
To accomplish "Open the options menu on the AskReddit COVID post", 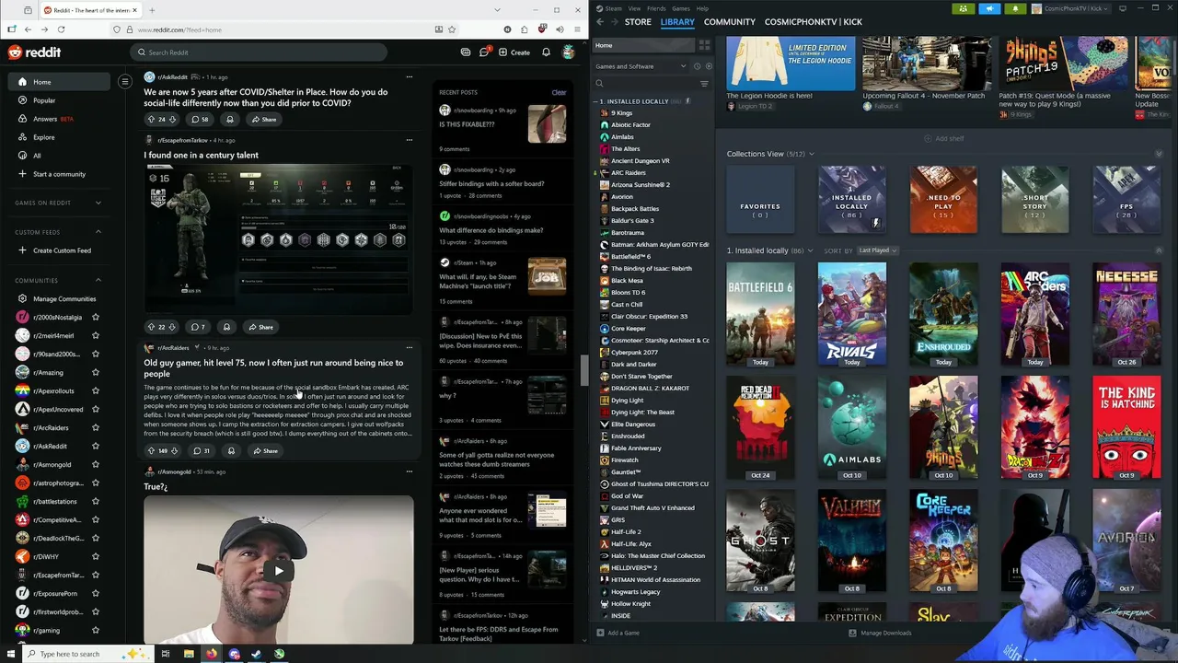I will click(x=409, y=77).
